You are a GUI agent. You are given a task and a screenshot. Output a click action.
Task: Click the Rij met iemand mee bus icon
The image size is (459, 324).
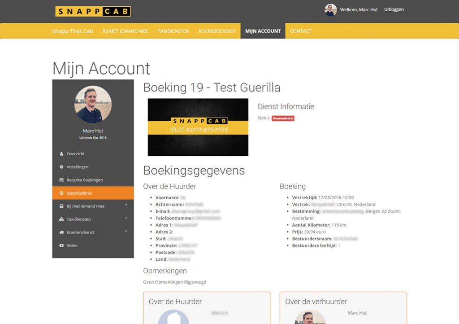pos(61,206)
